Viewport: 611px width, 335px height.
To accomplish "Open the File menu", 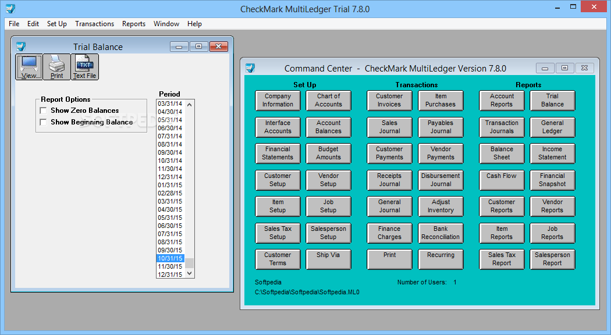I will pyautogui.click(x=14, y=24).
